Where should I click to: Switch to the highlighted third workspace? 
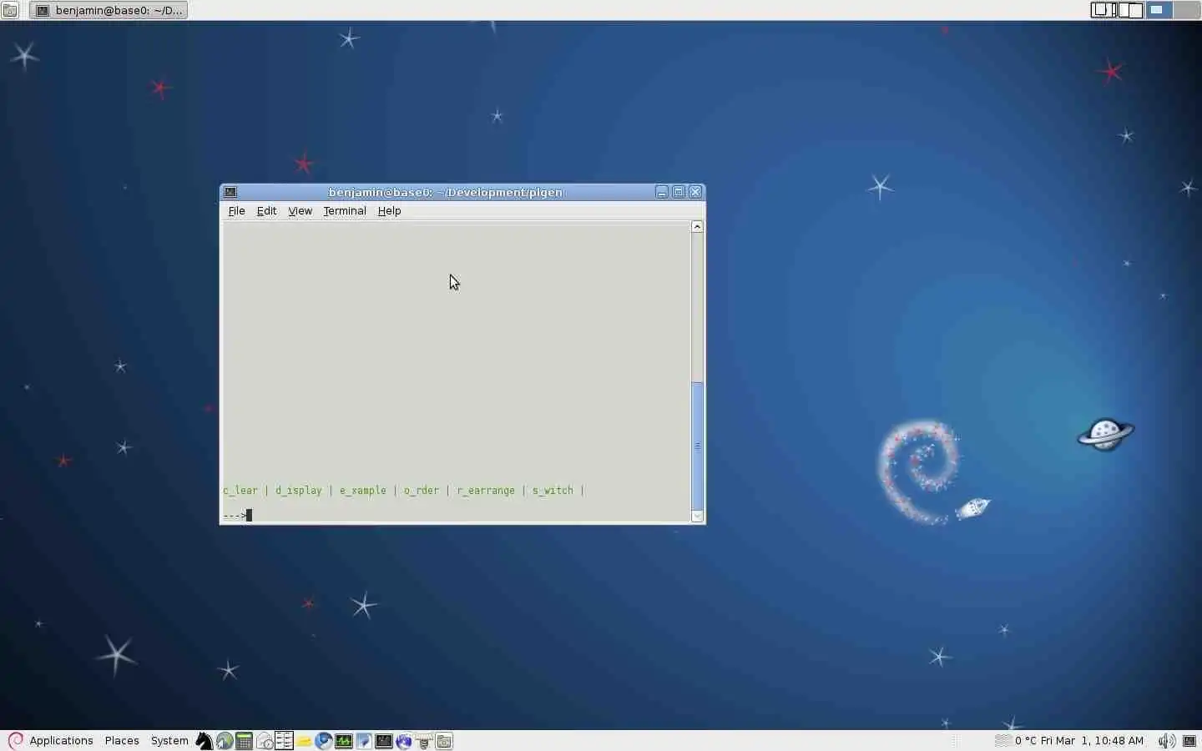coord(1158,10)
